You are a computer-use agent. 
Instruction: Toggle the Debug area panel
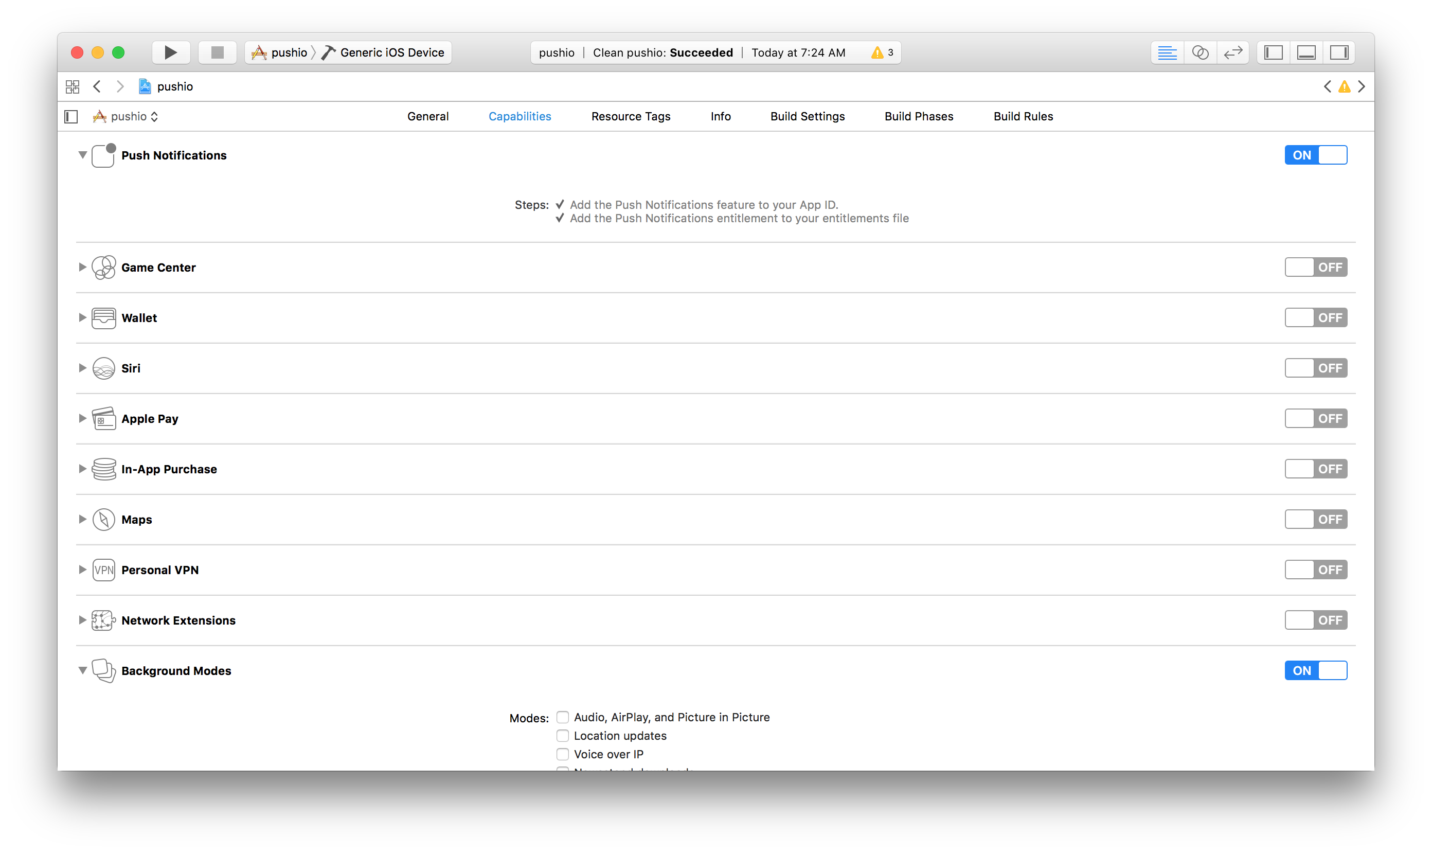1306,52
